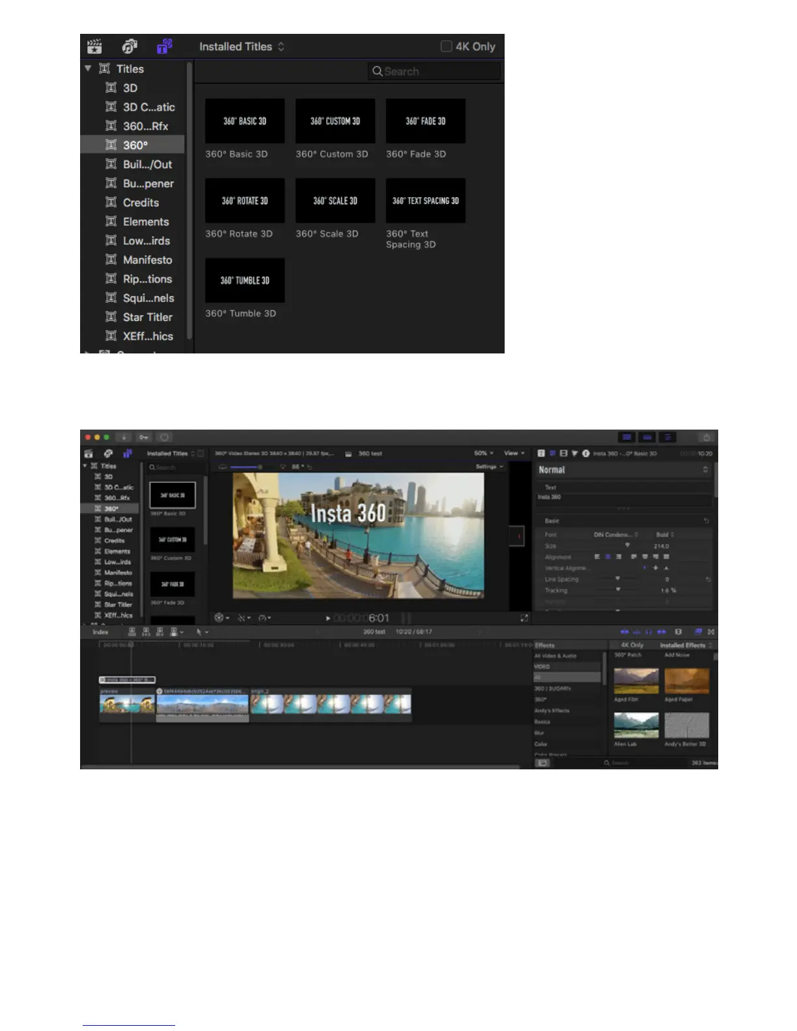The image size is (797, 1031).
Task: Open the transform tool popup below the viewer
Action: tap(221, 618)
